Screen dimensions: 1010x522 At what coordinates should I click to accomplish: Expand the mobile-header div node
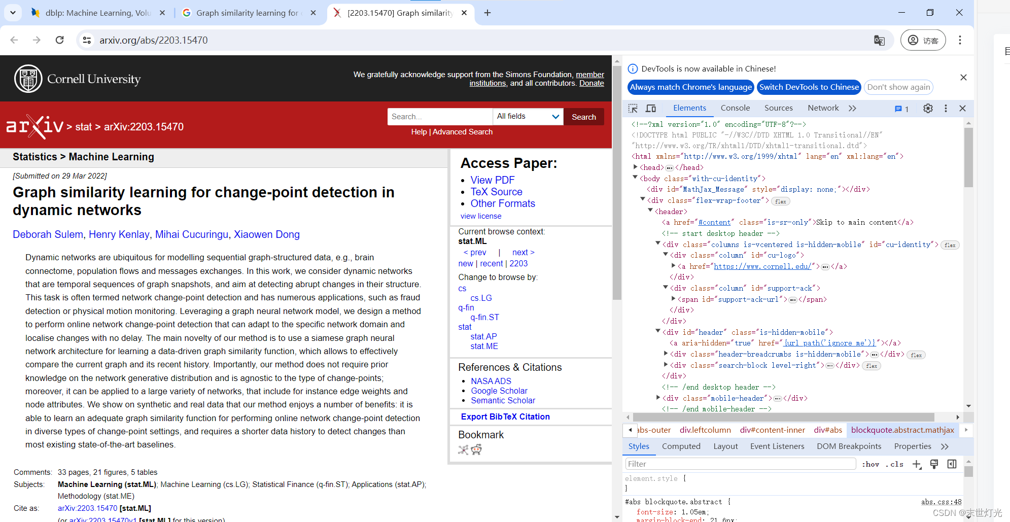coord(658,397)
